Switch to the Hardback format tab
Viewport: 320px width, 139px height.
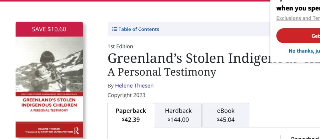178,115
